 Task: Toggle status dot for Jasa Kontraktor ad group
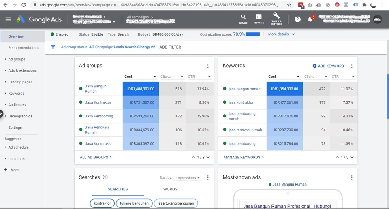coord(81,102)
